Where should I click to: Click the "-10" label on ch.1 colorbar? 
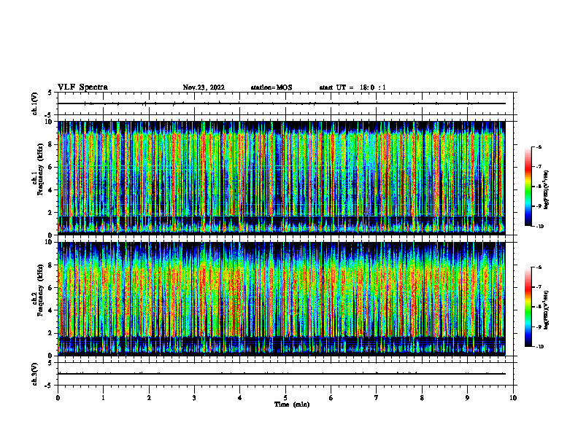pyautogui.click(x=540, y=227)
